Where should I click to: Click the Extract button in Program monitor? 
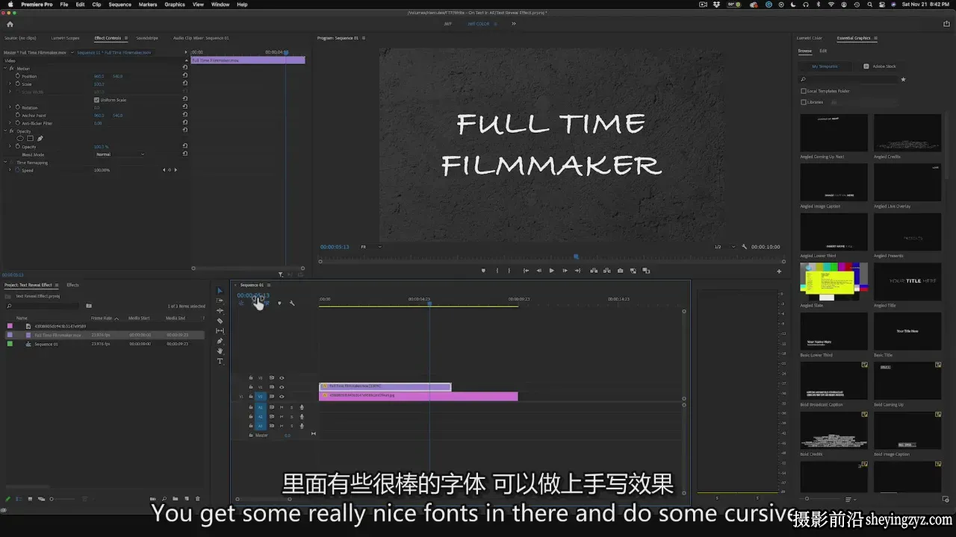click(606, 271)
